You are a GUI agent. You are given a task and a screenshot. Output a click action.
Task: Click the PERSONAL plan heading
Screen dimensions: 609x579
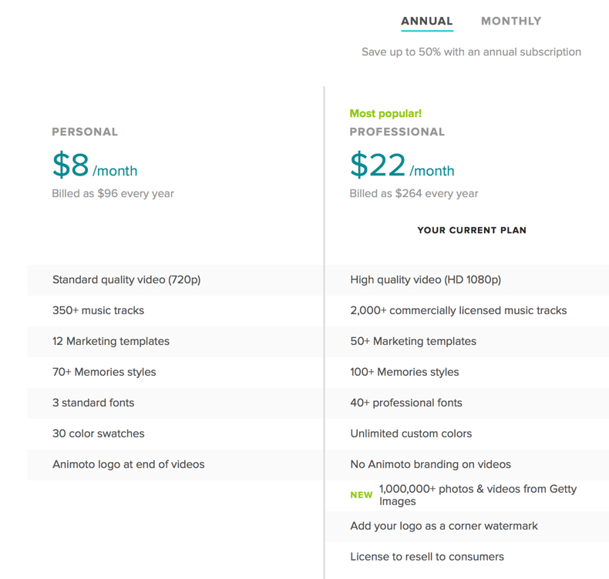click(x=85, y=132)
